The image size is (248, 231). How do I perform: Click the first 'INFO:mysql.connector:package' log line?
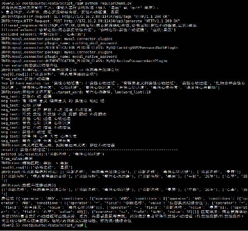pos(57,39)
